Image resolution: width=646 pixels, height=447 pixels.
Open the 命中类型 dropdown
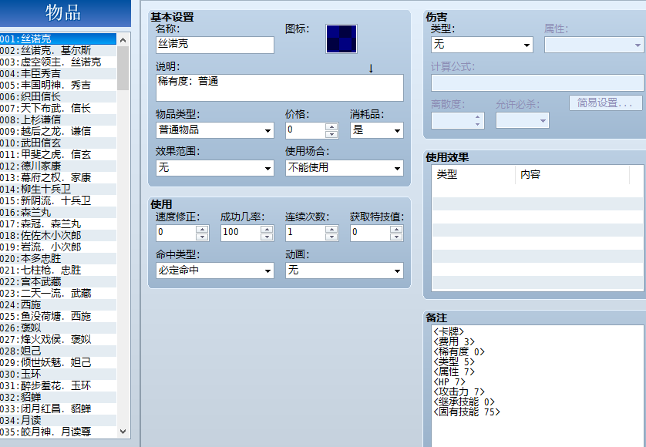click(x=214, y=271)
